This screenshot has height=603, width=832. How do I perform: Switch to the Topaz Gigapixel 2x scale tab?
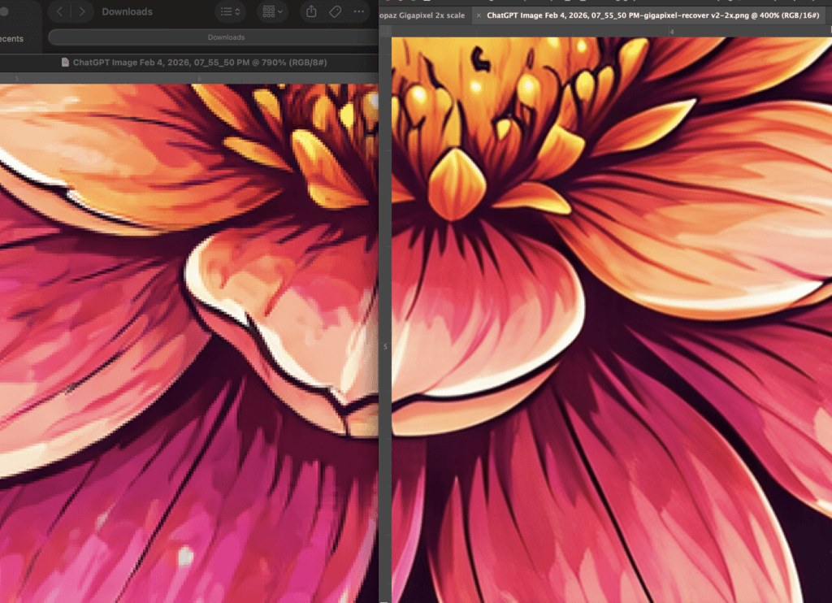(422, 15)
